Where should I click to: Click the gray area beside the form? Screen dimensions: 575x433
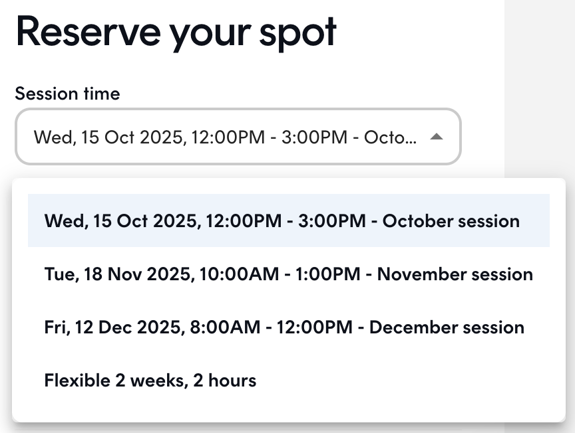540,88
